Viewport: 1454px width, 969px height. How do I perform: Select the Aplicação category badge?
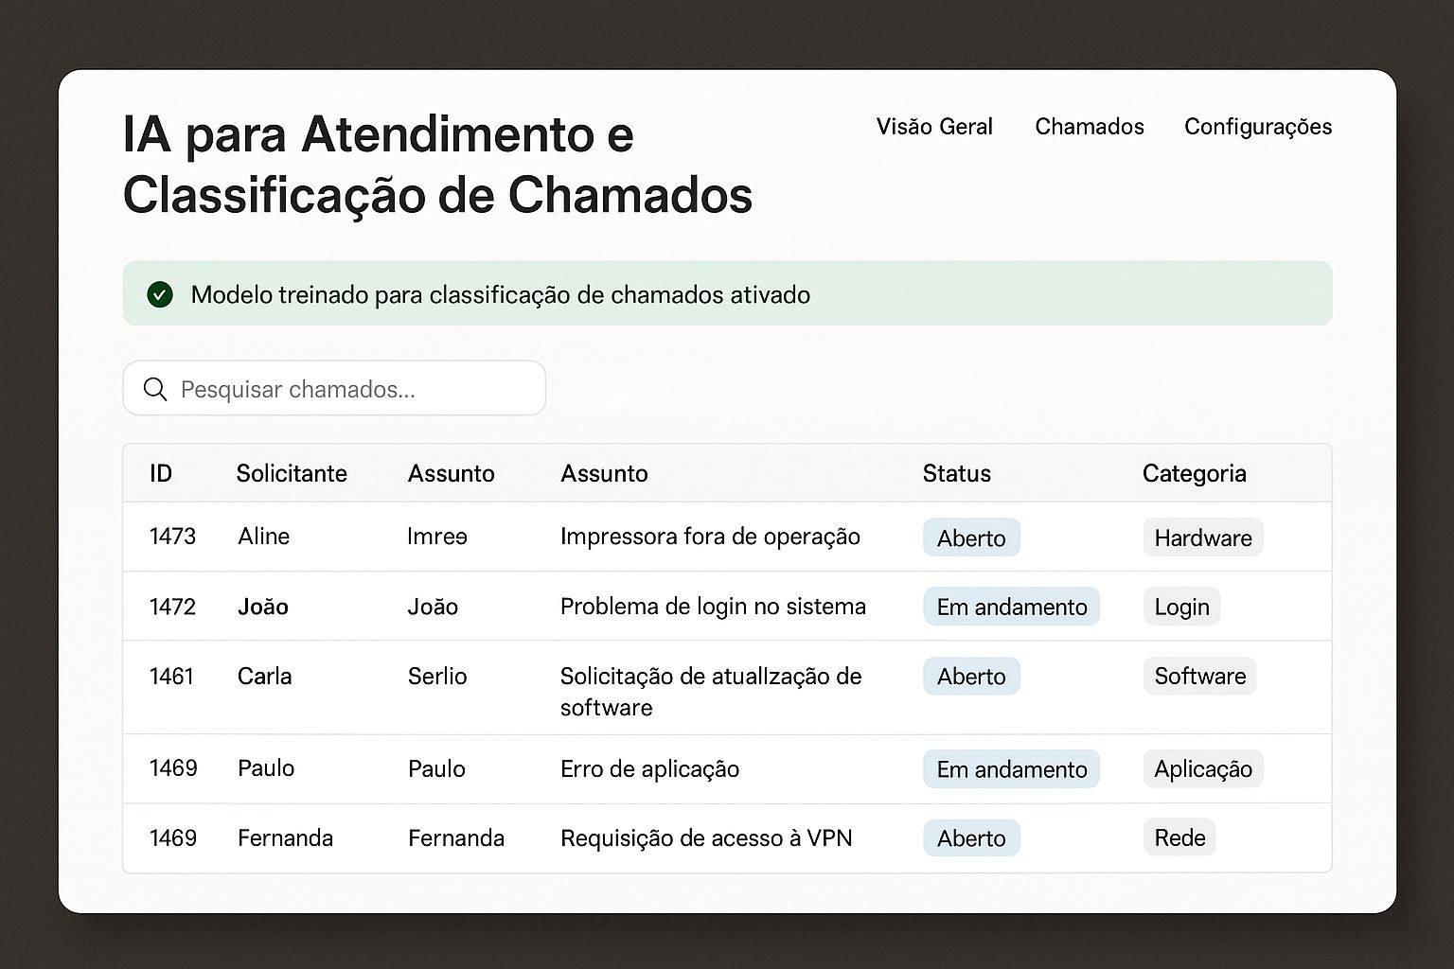[x=1202, y=769]
